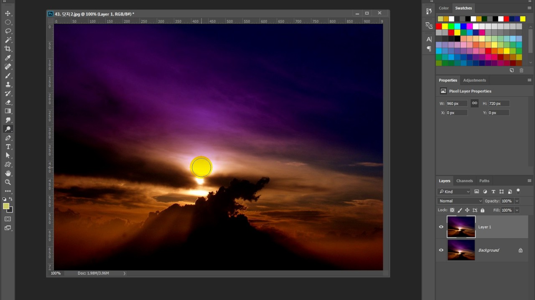Switch to the Channels tab
535x300 pixels.
[x=464, y=181]
